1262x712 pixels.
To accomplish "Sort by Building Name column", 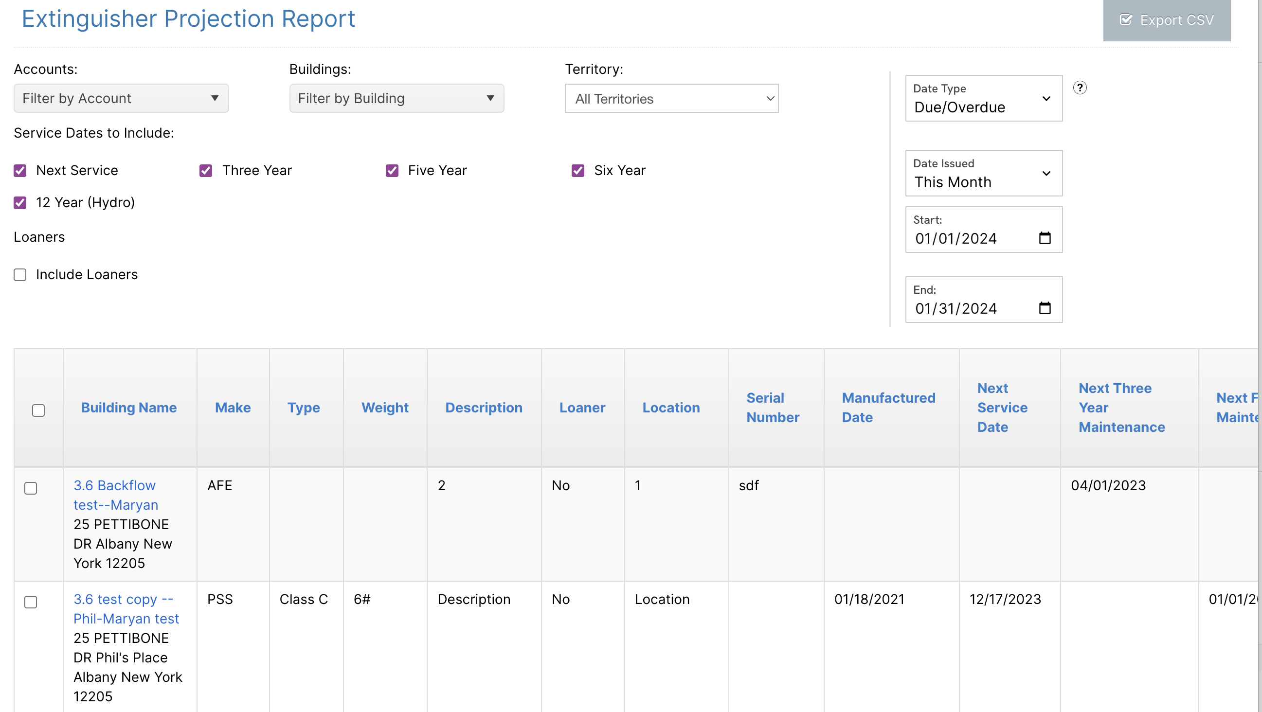I will (x=129, y=408).
